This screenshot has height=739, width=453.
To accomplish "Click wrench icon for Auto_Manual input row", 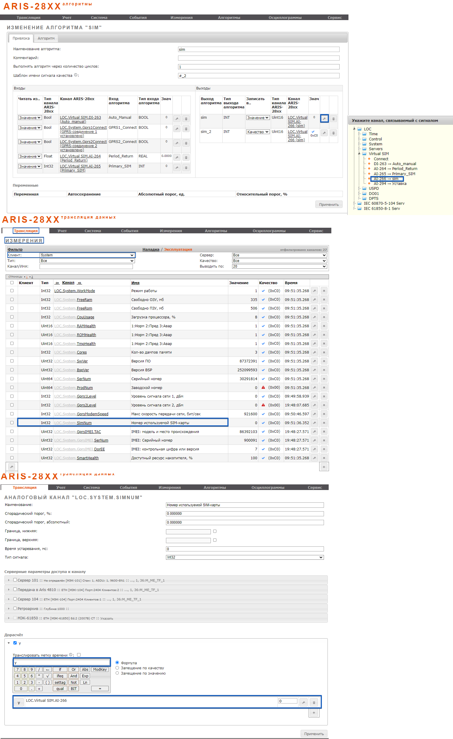I will click(x=177, y=119).
